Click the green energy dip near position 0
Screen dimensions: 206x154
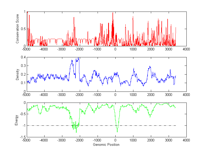pos(117,131)
